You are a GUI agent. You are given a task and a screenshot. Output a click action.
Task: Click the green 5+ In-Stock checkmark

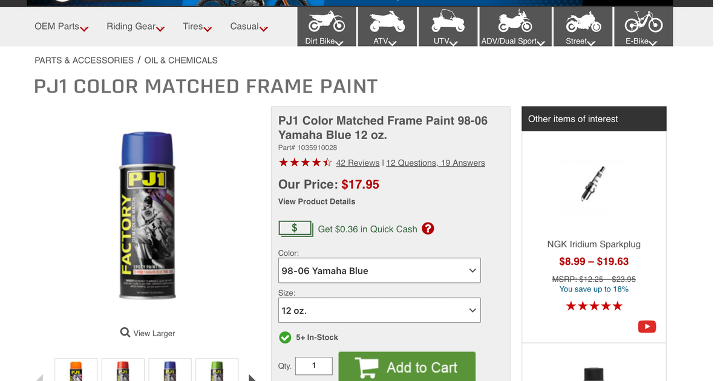tap(285, 337)
